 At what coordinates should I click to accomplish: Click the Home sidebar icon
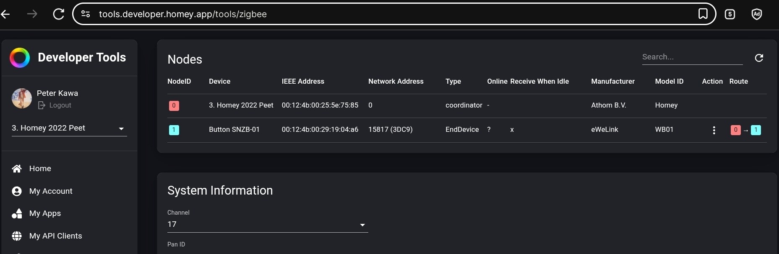[17, 169]
